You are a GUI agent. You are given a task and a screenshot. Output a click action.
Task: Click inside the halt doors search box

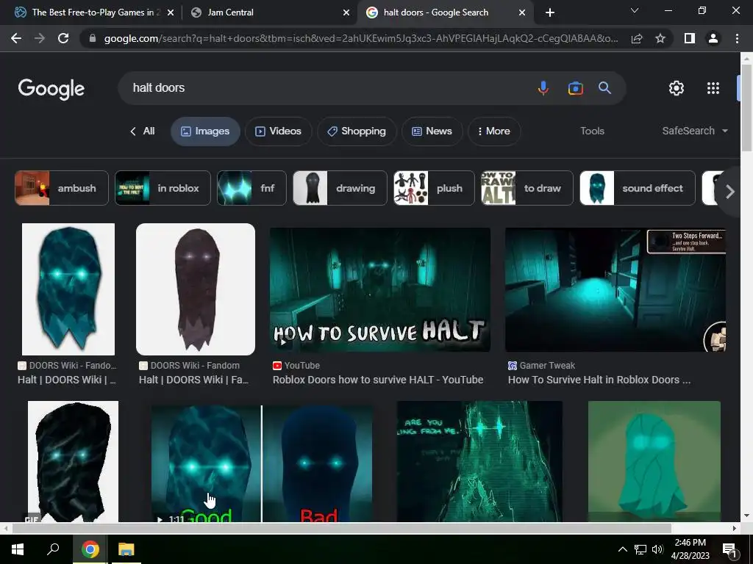tap(326, 88)
